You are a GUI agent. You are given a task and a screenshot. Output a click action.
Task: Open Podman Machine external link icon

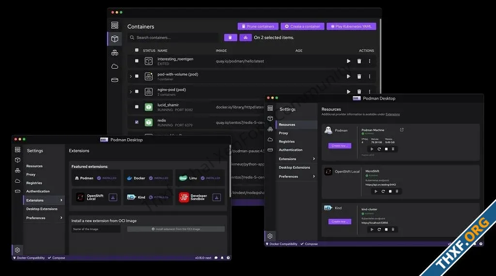402,130
